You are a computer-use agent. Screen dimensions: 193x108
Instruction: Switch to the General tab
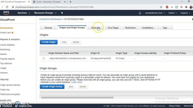48,28
